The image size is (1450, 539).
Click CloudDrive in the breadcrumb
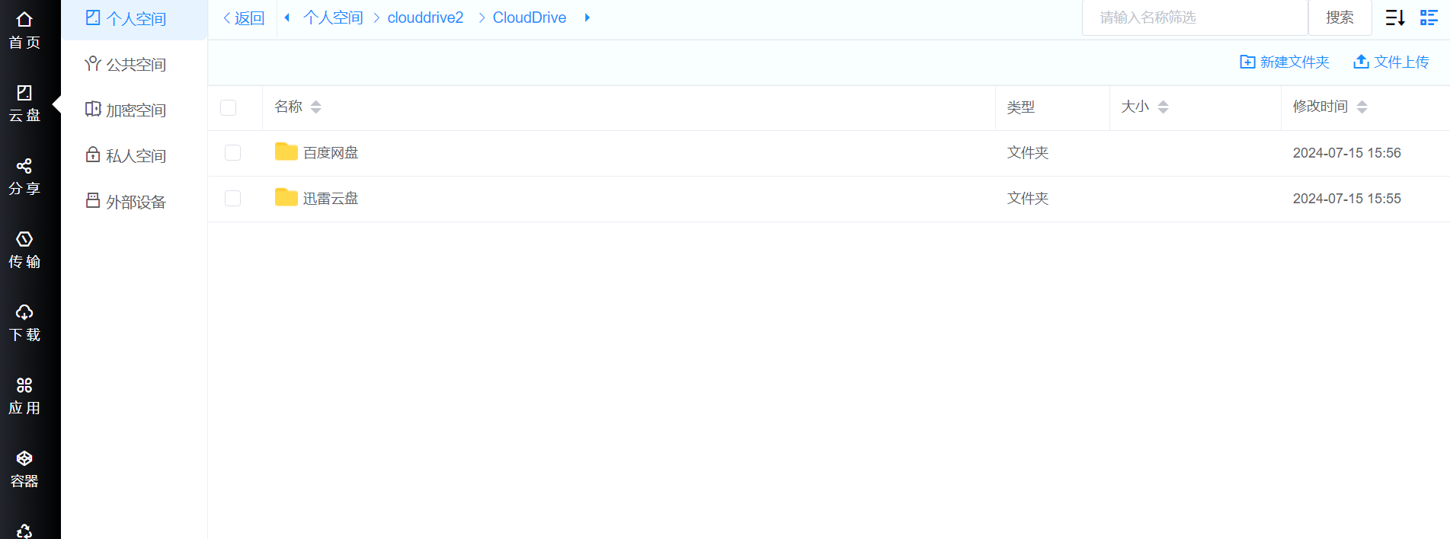click(x=530, y=18)
